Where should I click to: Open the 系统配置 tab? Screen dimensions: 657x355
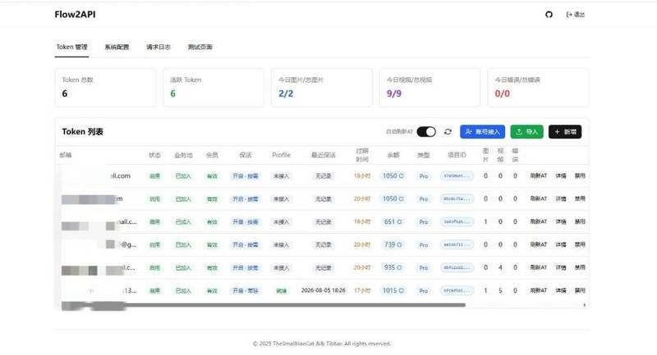pyautogui.click(x=117, y=47)
